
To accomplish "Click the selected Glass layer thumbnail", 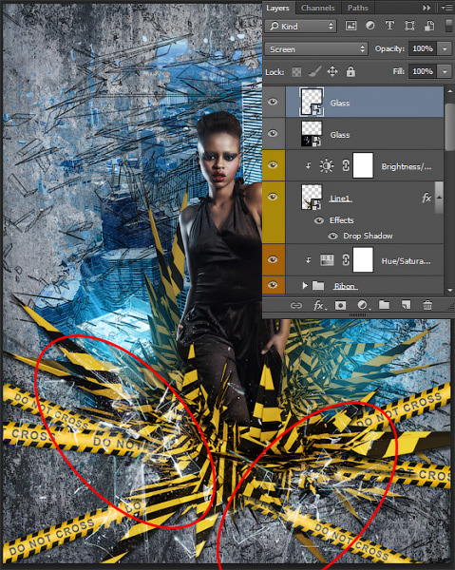I will click(x=312, y=102).
